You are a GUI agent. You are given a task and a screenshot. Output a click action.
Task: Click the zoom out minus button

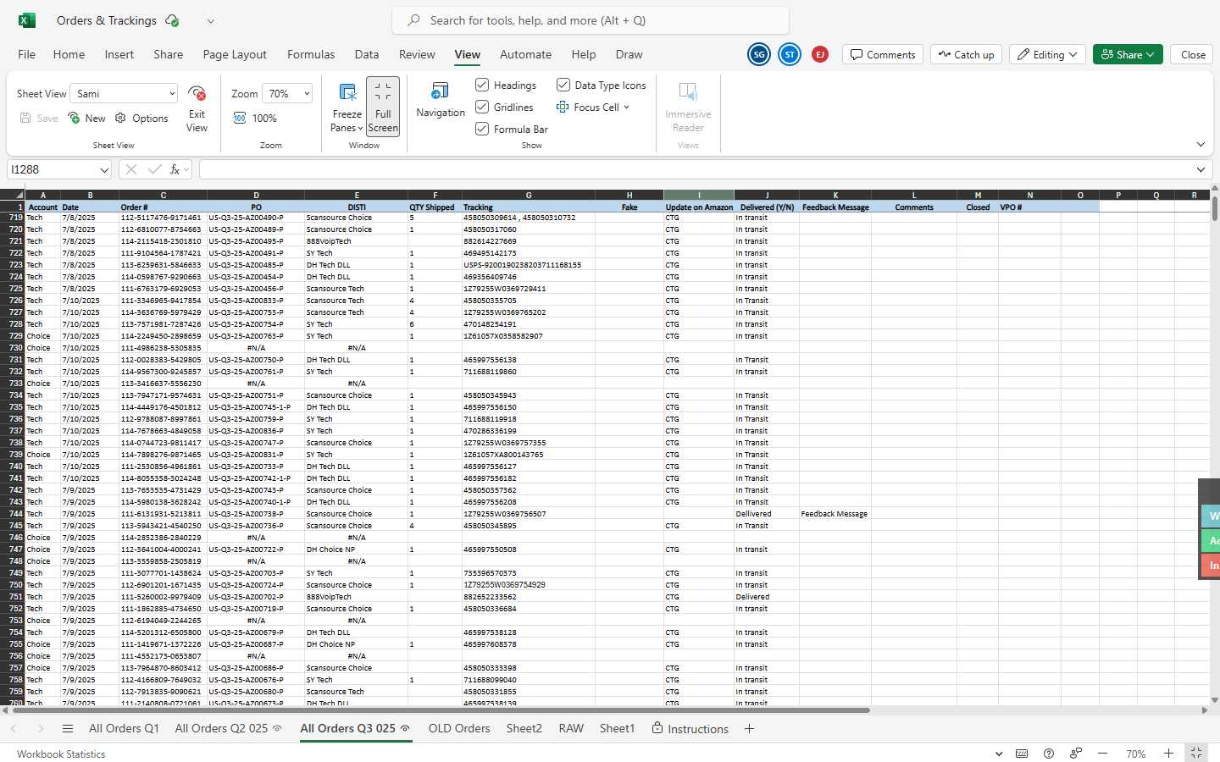pyautogui.click(x=1102, y=754)
